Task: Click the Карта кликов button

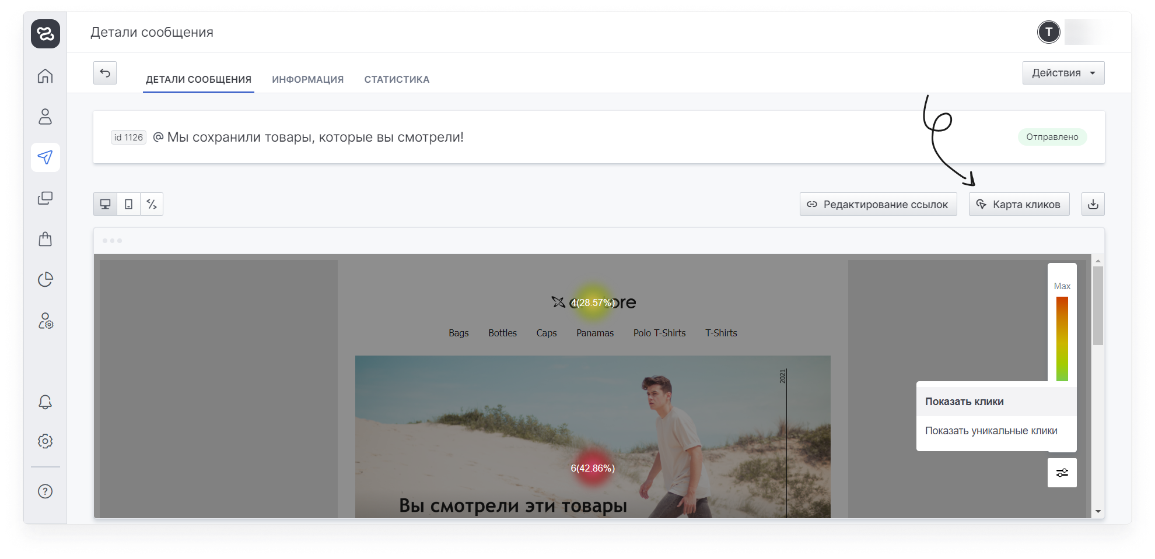Action: 1019,204
